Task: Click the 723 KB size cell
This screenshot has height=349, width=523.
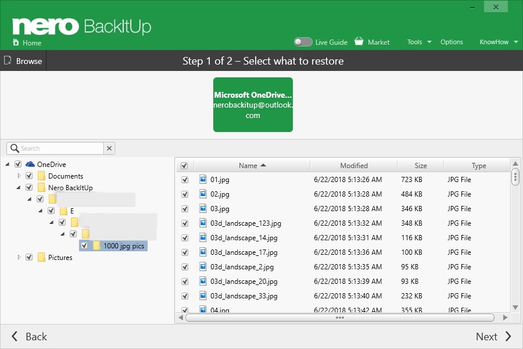Action: pos(411,180)
